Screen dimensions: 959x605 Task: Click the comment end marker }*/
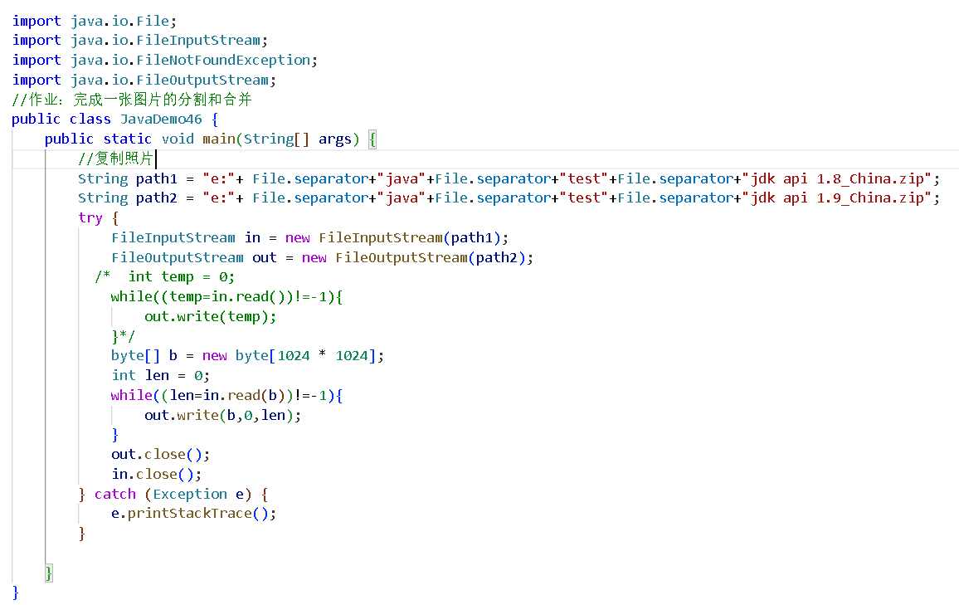pos(123,336)
